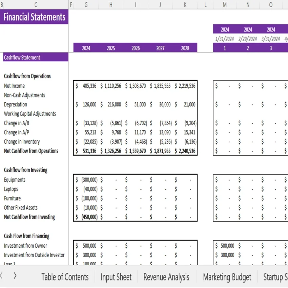This screenshot has width=288, height=288.
Task: View the Marketing Budget sheet
Action: [227, 277]
